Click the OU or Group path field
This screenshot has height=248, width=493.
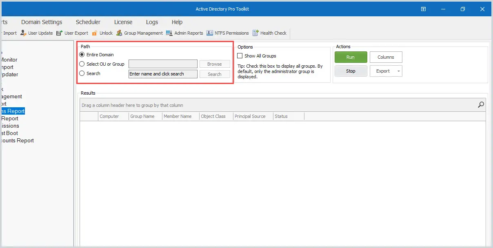[x=163, y=64]
